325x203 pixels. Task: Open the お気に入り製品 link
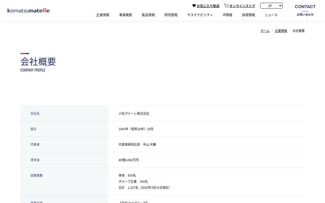(208, 6)
